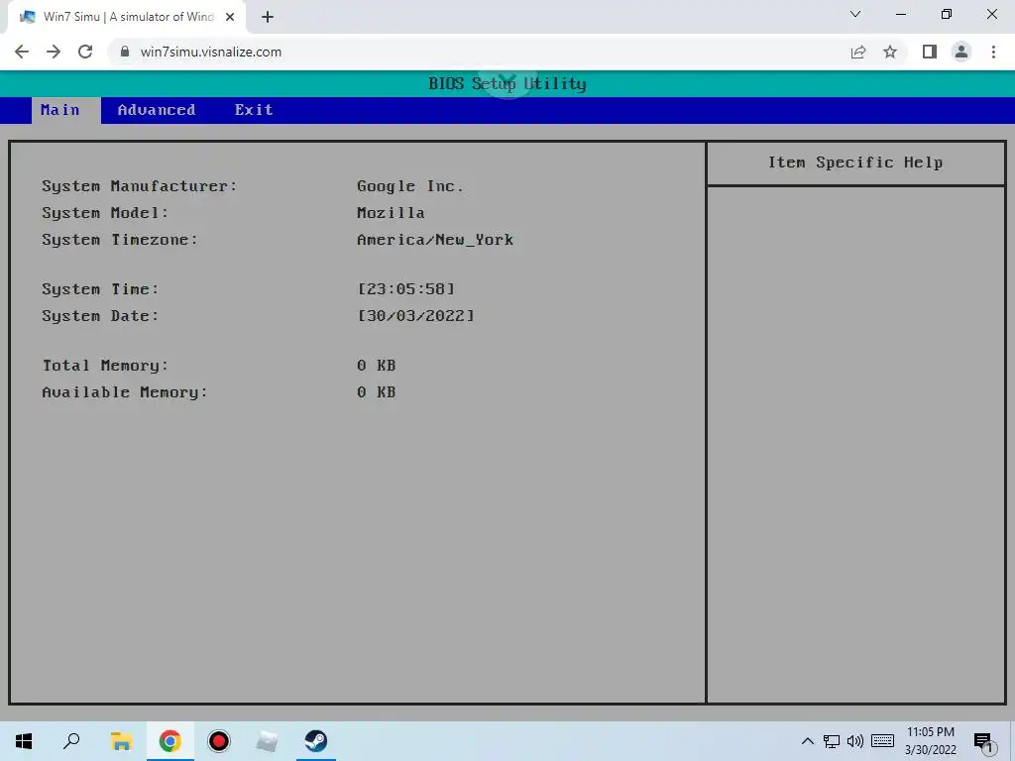
Task: Share this page icon
Action: pyautogui.click(x=858, y=52)
